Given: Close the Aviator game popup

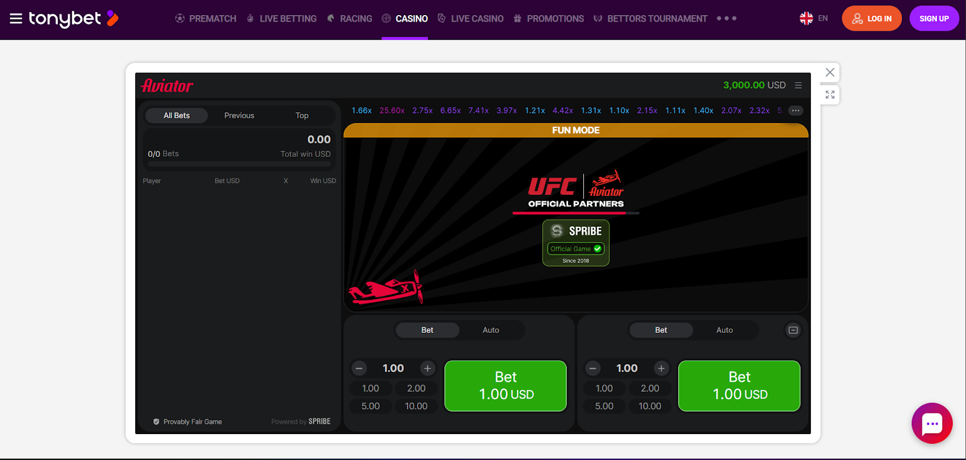Looking at the screenshot, I should pyautogui.click(x=830, y=72).
